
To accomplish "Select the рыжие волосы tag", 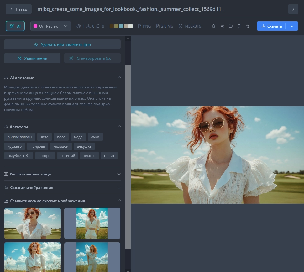I will coord(20,137).
